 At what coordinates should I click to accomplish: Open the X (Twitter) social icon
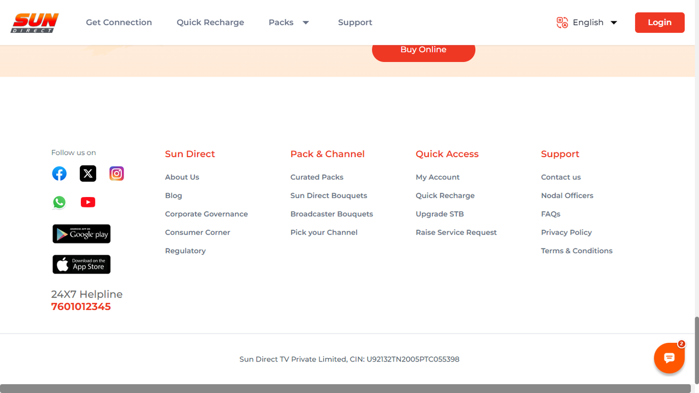point(88,174)
